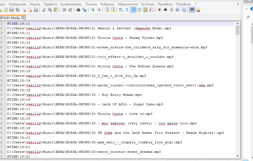The width and height of the screenshot is (253, 161).
Task: Click the line '#TIME:18:20'
Action: point(19,138)
